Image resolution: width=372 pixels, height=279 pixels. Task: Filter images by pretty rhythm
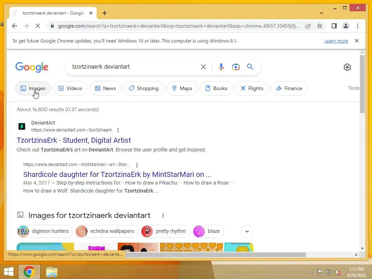point(165,231)
